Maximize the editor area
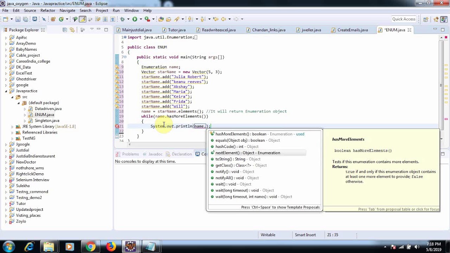 click(443, 30)
